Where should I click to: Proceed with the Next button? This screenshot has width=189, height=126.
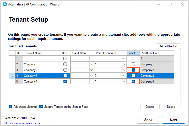point(174,120)
